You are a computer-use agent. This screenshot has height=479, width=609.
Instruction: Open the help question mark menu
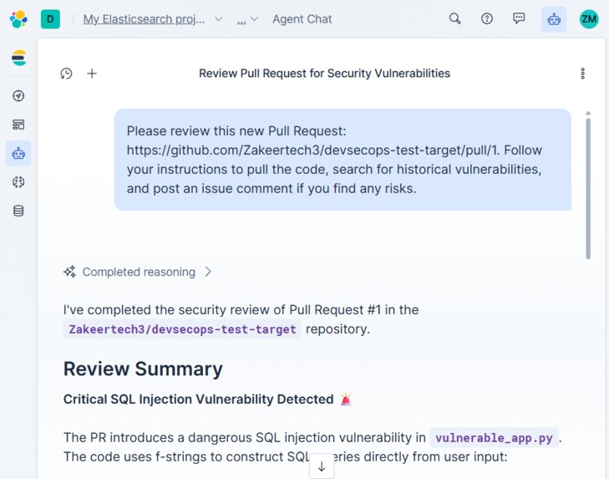click(487, 18)
